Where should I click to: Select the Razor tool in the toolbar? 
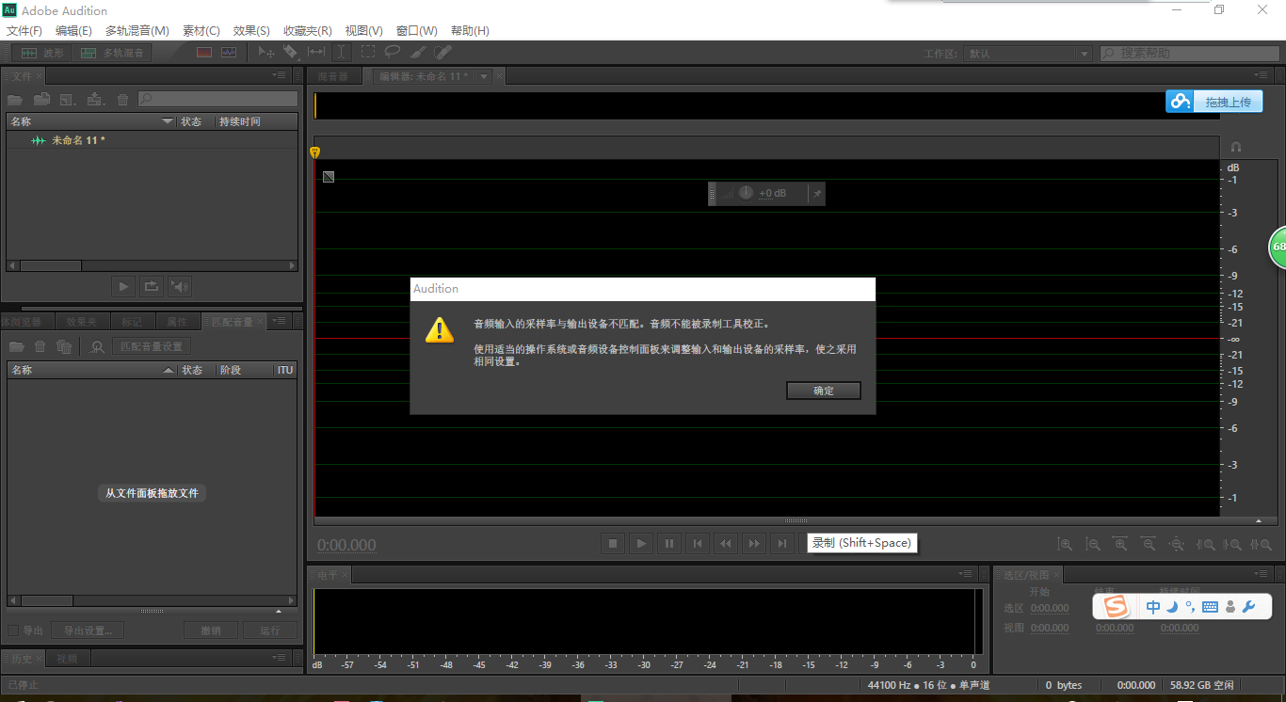(291, 54)
